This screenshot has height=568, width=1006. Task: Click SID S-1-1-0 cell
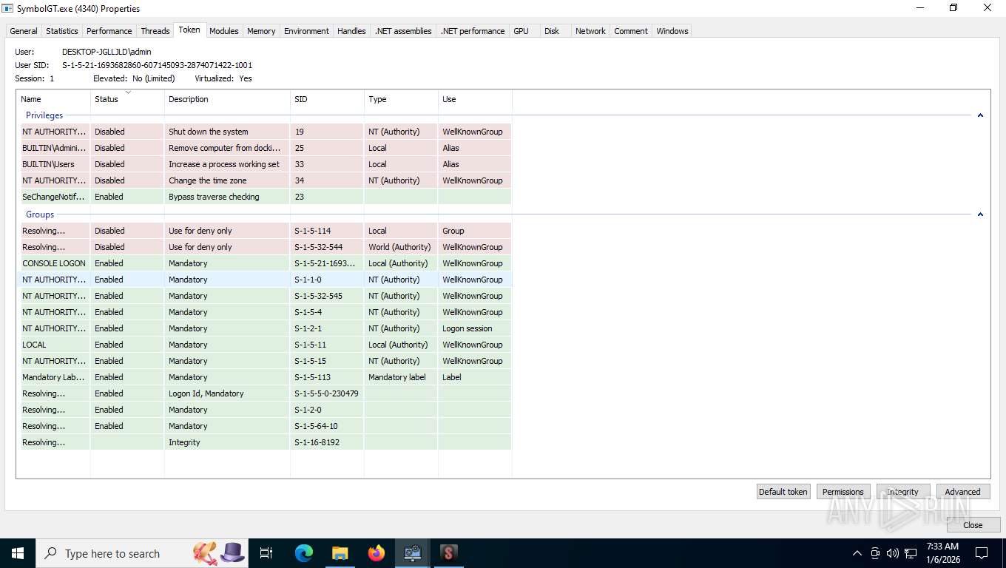(x=327, y=280)
